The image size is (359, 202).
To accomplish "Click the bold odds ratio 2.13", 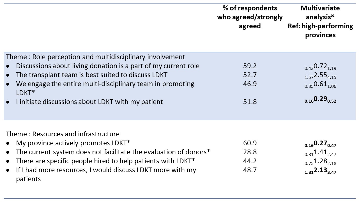I will (320, 171).
